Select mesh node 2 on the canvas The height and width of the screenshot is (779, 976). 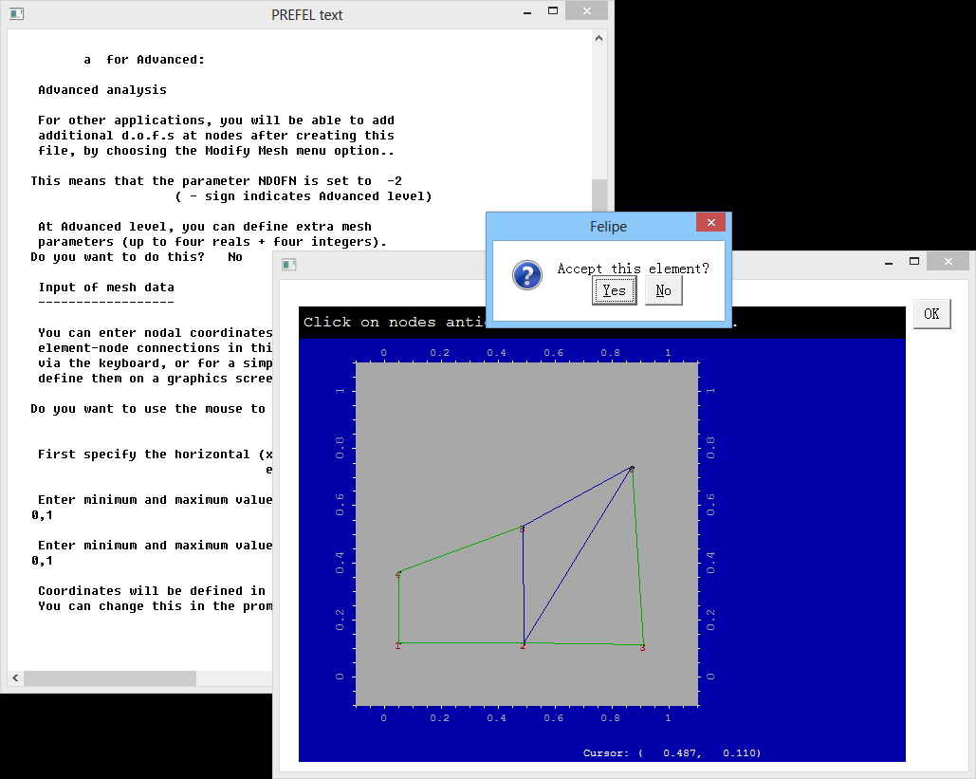pyautogui.click(x=524, y=643)
